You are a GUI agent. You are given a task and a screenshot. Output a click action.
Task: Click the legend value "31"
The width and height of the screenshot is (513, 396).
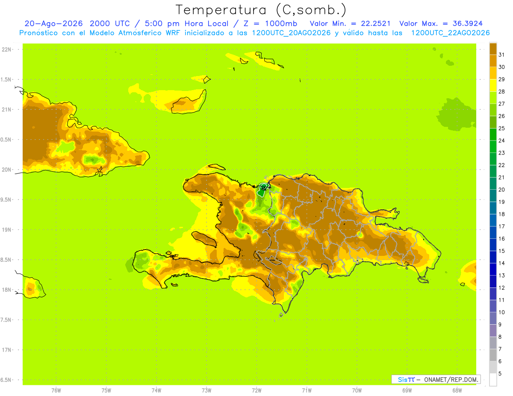[502, 54]
